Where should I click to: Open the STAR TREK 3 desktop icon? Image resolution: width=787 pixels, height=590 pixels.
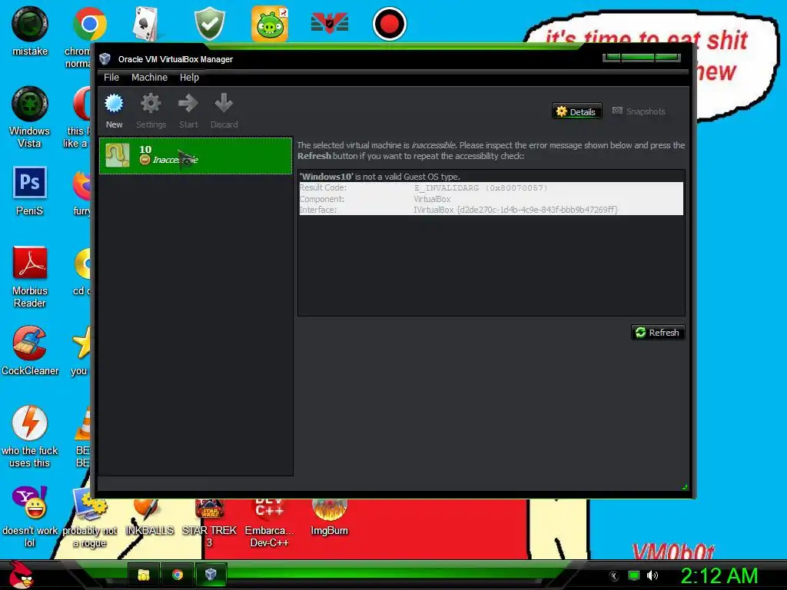pos(209,524)
